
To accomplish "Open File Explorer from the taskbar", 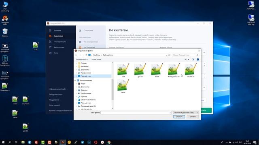I will (x=23, y=142).
